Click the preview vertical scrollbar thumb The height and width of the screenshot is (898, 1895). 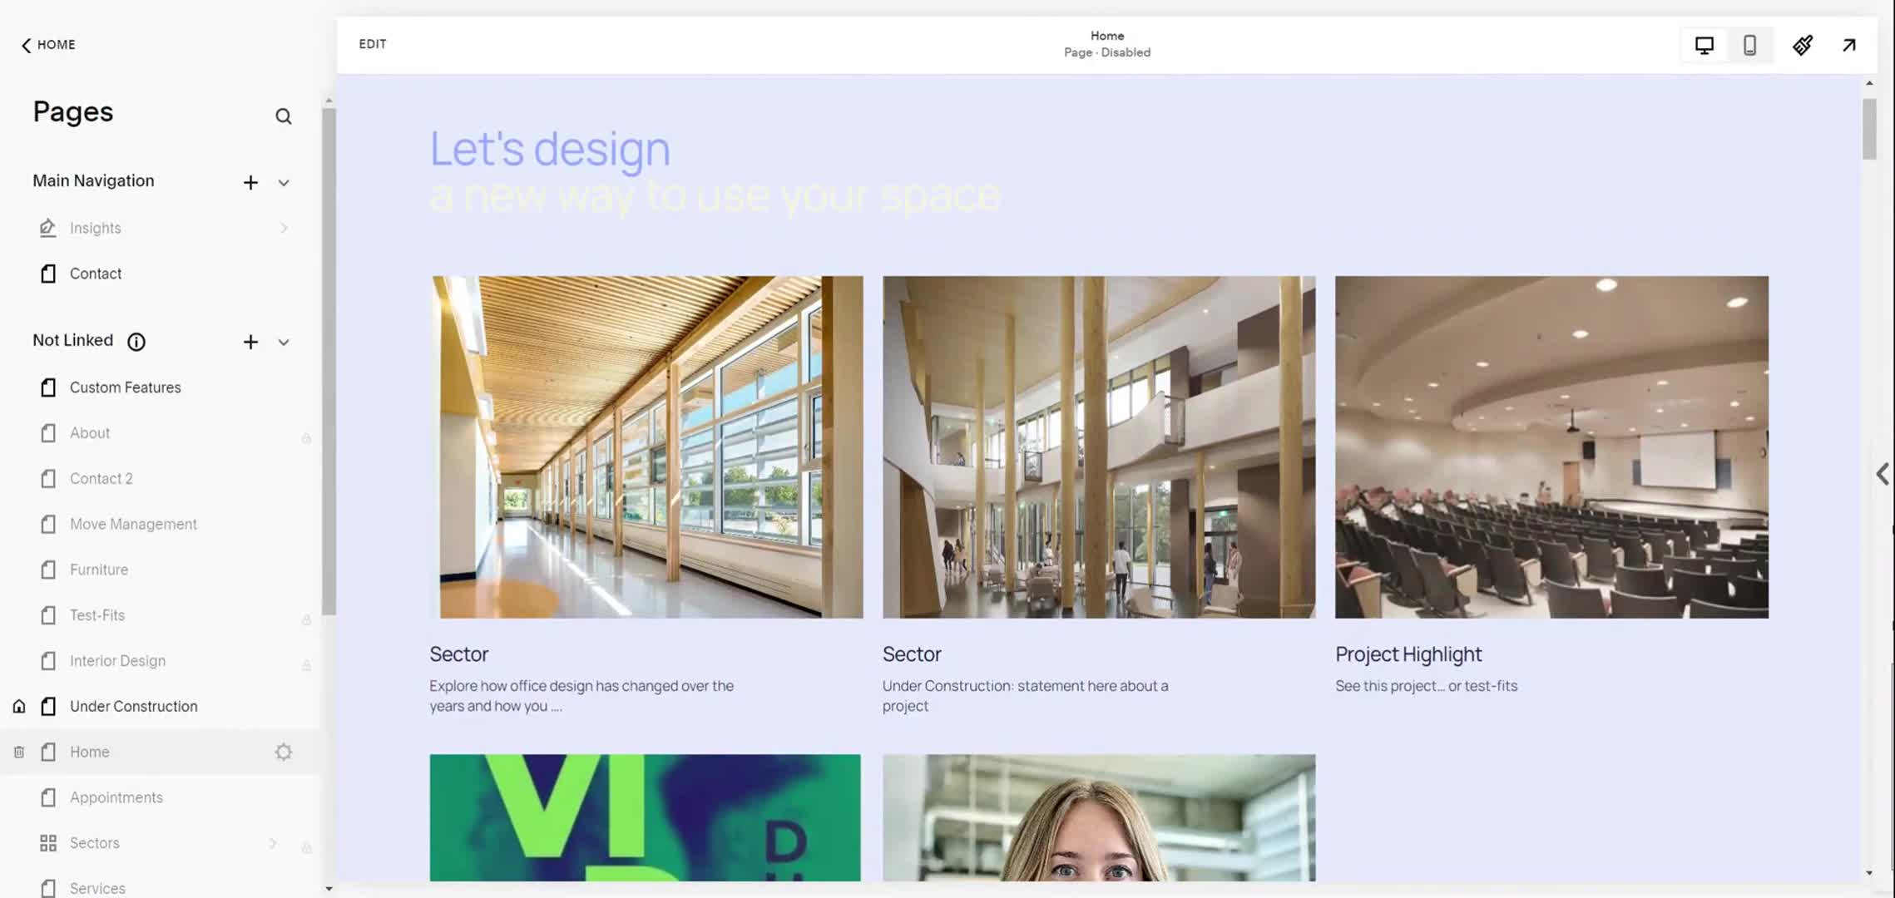click(1869, 129)
